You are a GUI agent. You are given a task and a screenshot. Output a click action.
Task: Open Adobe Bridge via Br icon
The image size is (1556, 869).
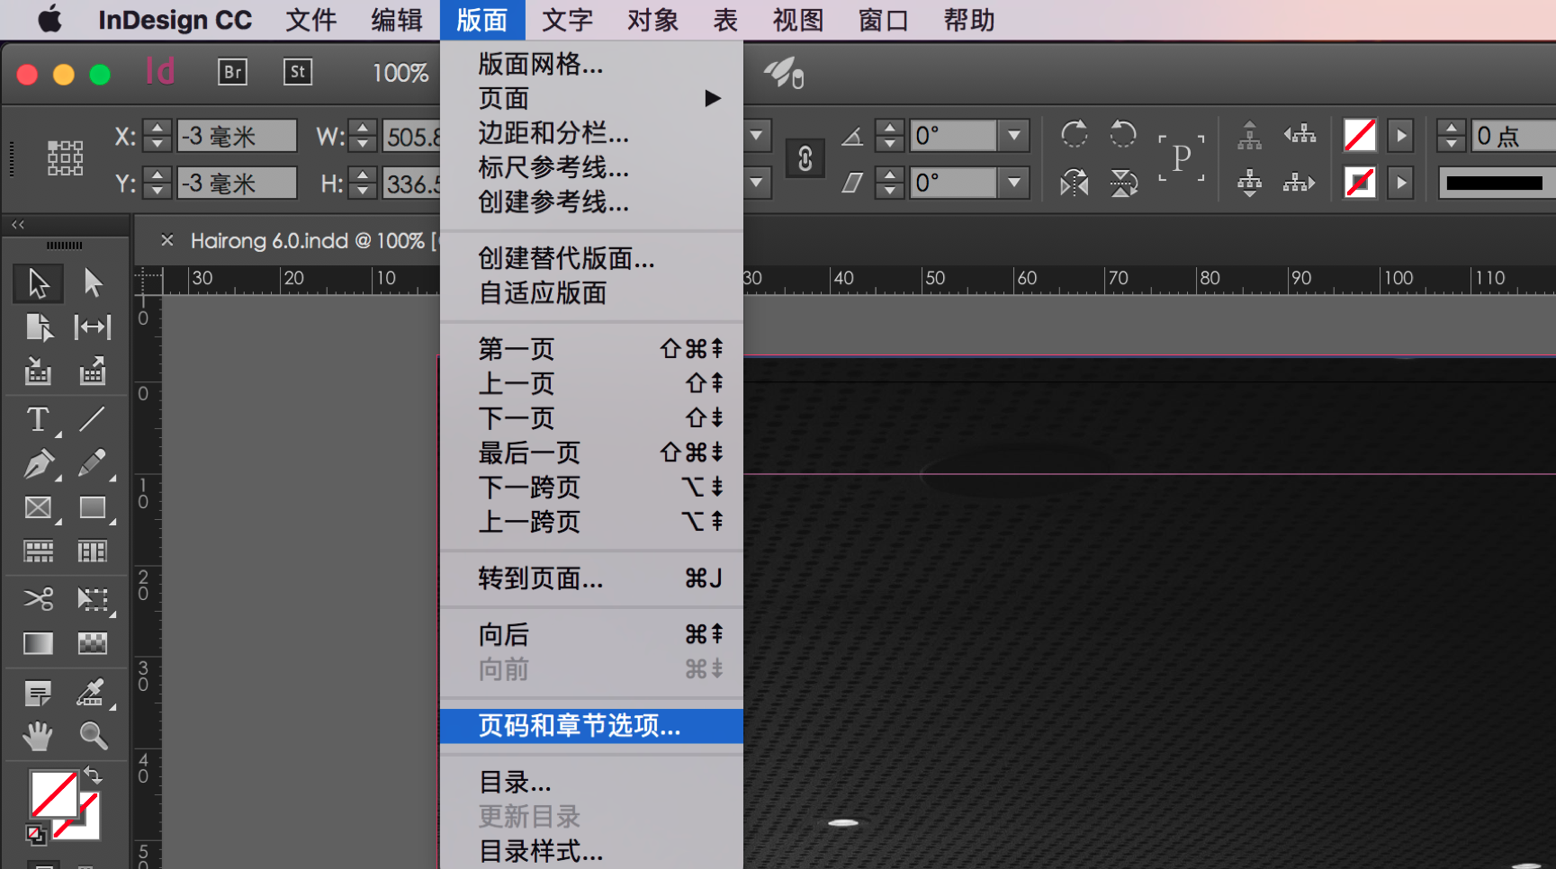click(232, 72)
